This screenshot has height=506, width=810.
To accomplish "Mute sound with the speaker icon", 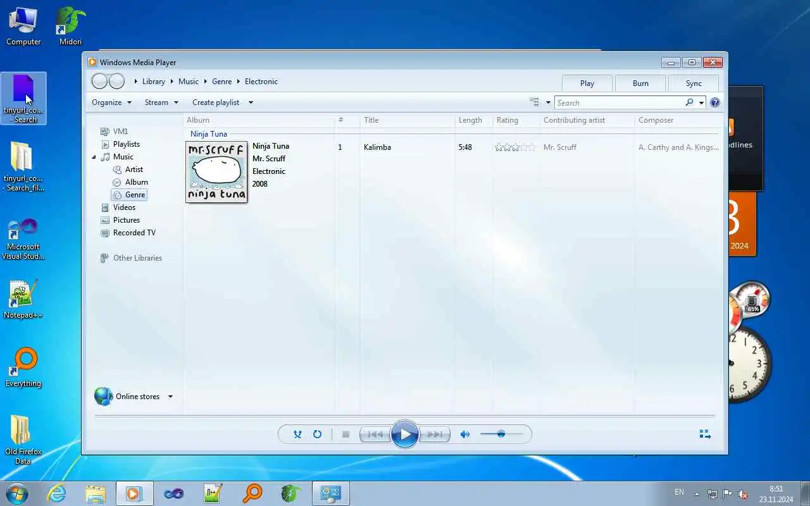I will 465,435.
